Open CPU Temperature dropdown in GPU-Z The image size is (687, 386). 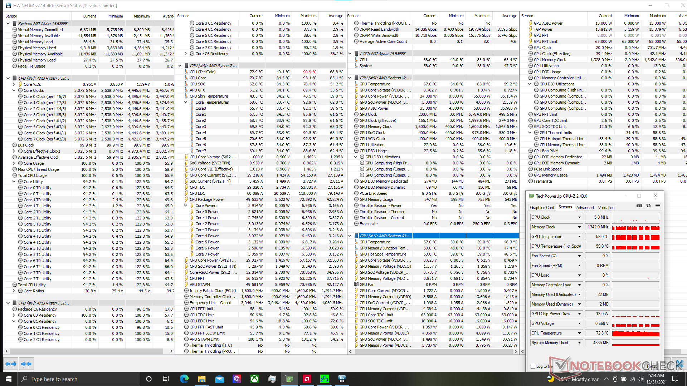pos(579,333)
